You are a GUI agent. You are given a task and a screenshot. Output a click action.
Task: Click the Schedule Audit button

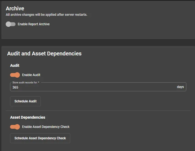tap(25, 101)
